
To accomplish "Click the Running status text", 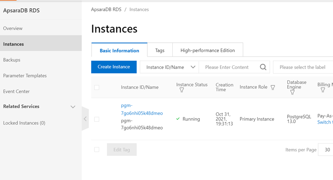I will [191, 119].
